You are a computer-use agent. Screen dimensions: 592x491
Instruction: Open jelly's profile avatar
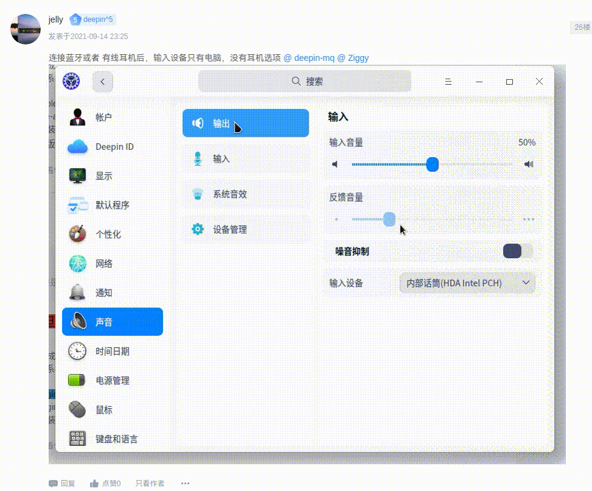(26, 29)
